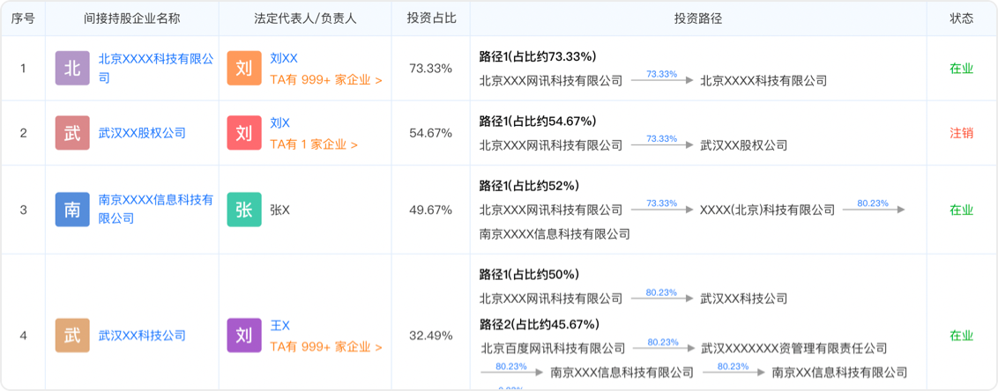Click the 投资路径 column header
Image resolution: width=998 pixels, height=391 pixels.
[697, 18]
